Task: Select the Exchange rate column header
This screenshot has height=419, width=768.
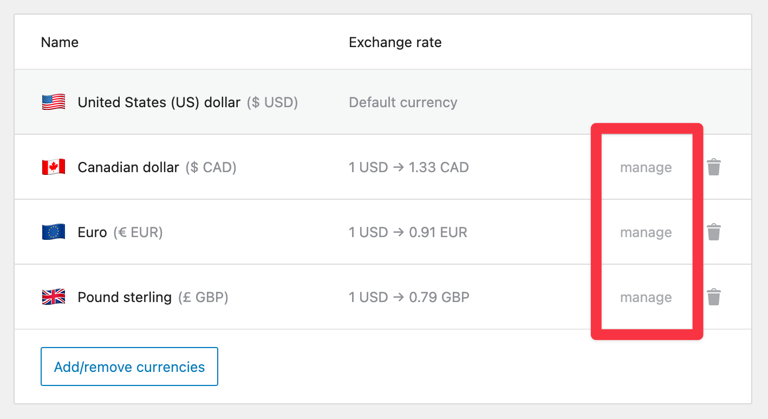Action: click(x=395, y=42)
